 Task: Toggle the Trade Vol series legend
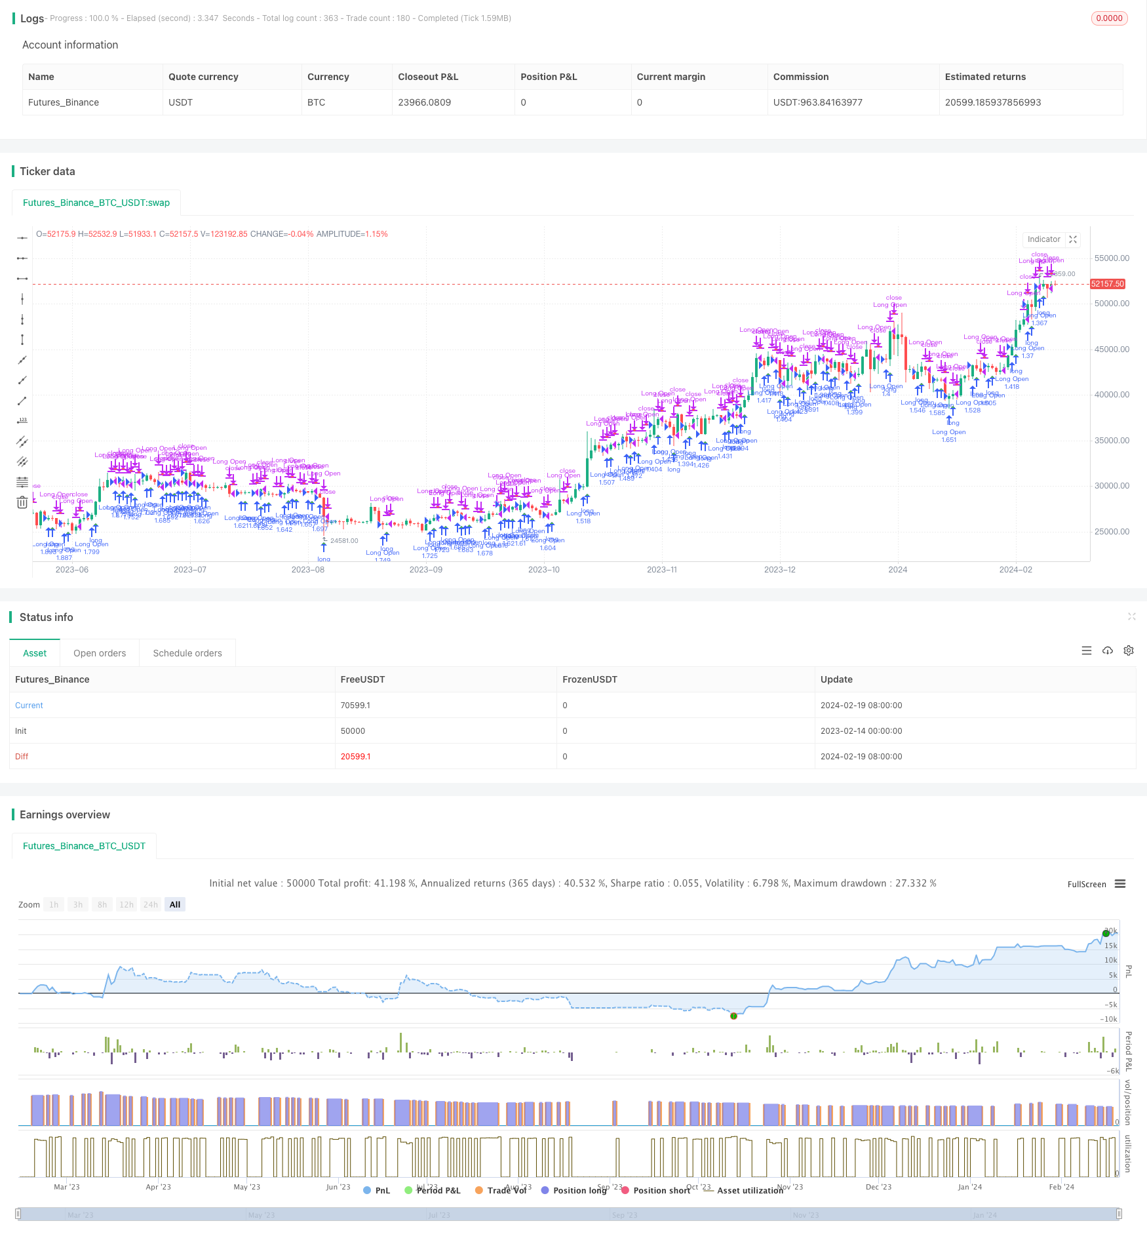point(501,1190)
